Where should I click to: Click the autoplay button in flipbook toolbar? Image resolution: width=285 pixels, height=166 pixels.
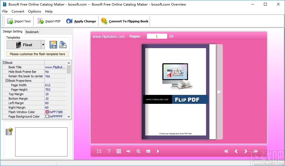point(158,151)
